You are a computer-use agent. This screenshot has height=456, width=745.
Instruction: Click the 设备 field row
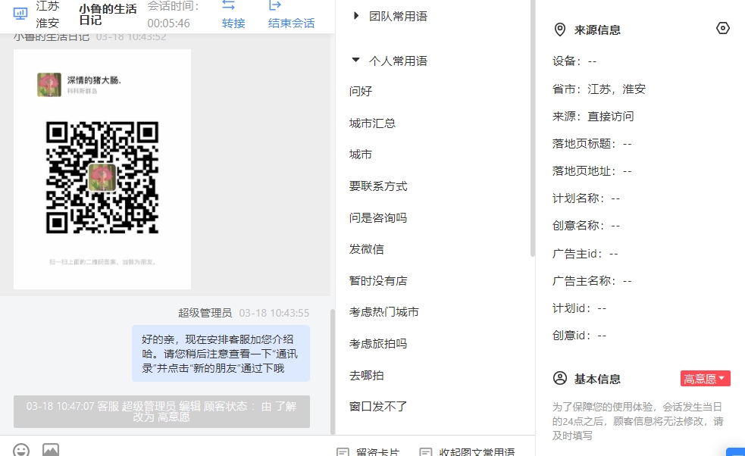[574, 61]
